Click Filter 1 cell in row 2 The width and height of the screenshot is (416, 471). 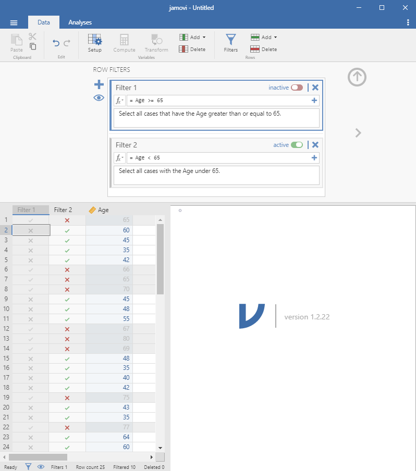coord(31,230)
